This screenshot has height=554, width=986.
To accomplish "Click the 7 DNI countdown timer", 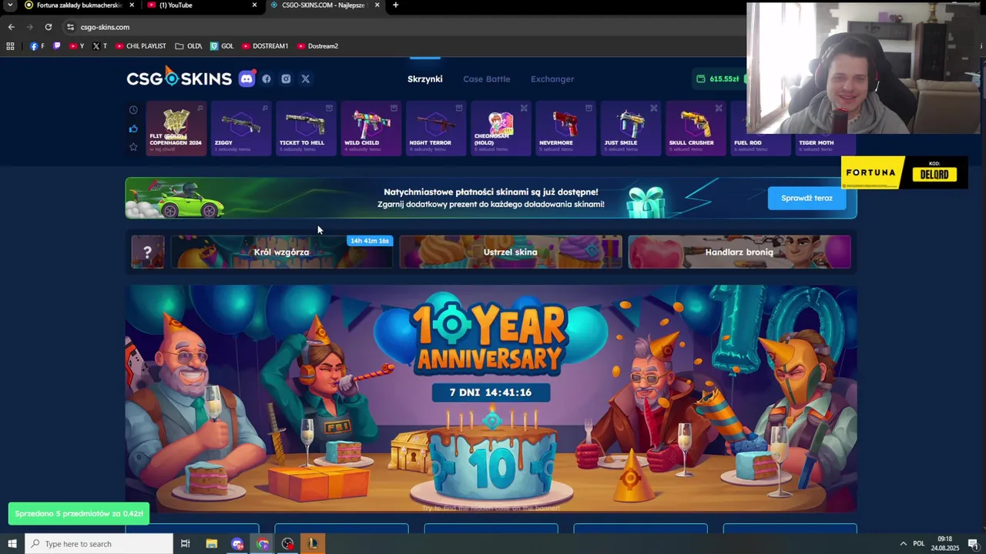I will tap(491, 392).
